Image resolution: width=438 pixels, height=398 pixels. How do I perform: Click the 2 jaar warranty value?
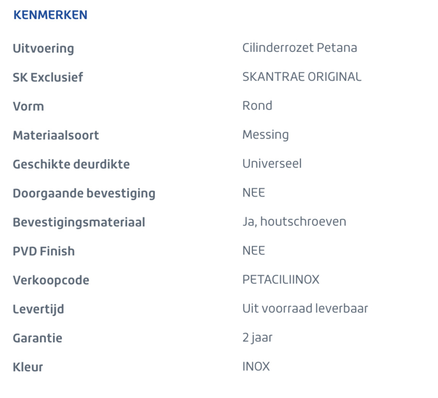pos(257,338)
